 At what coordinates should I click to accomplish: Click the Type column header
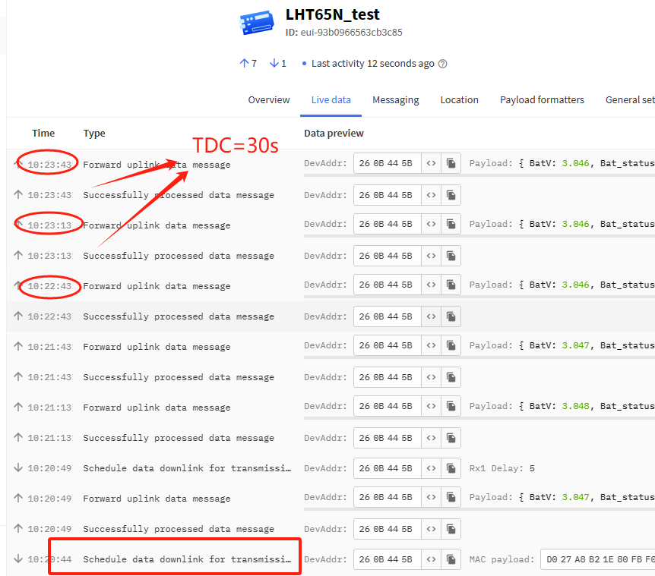pyautogui.click(x=94, y=133)
